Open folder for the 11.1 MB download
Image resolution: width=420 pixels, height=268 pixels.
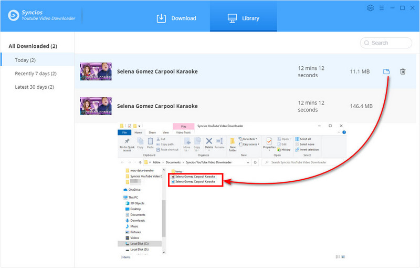click(386, 71)
